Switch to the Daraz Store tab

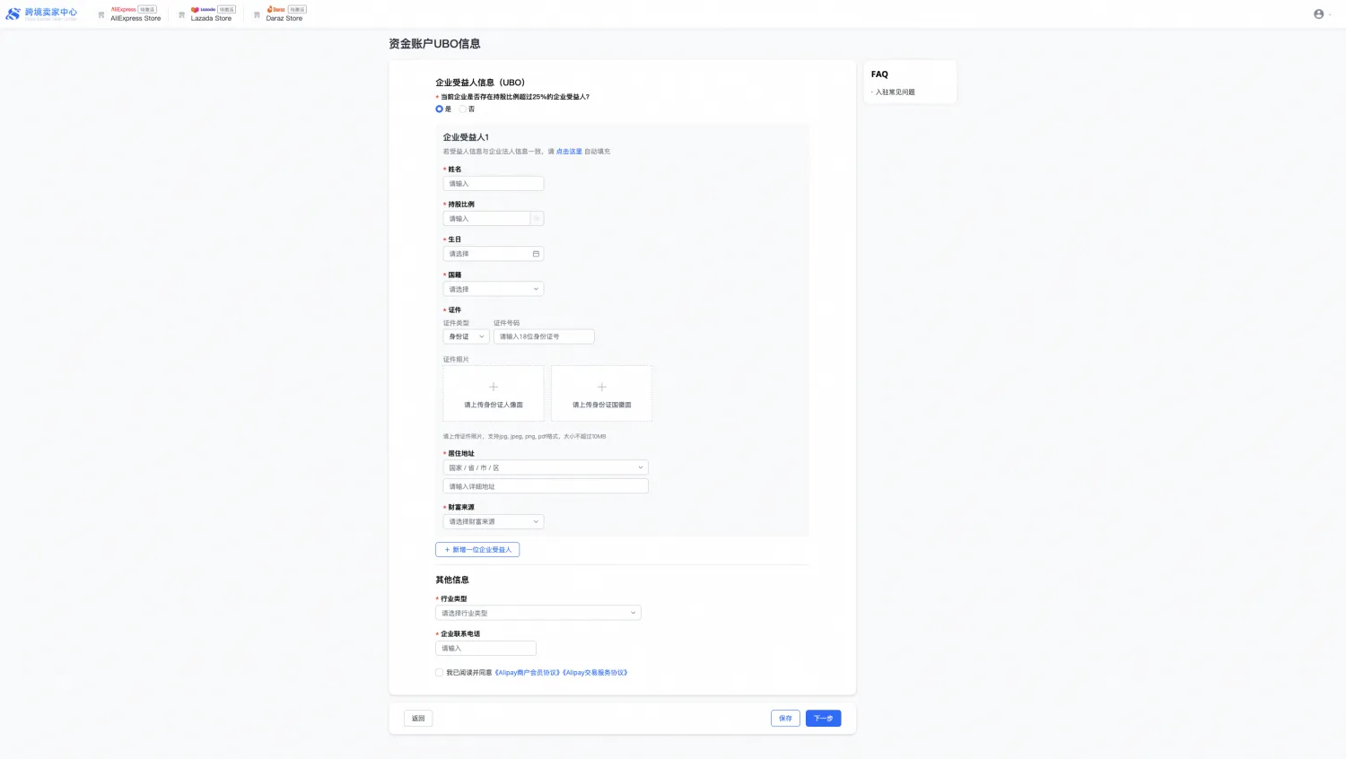click(284, 14)
